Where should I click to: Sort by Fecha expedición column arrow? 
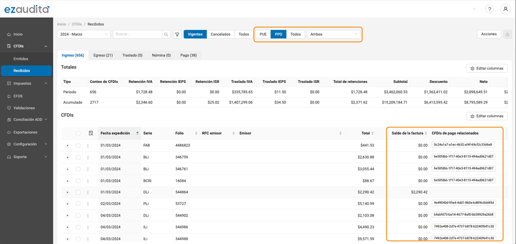pos(138,133)
